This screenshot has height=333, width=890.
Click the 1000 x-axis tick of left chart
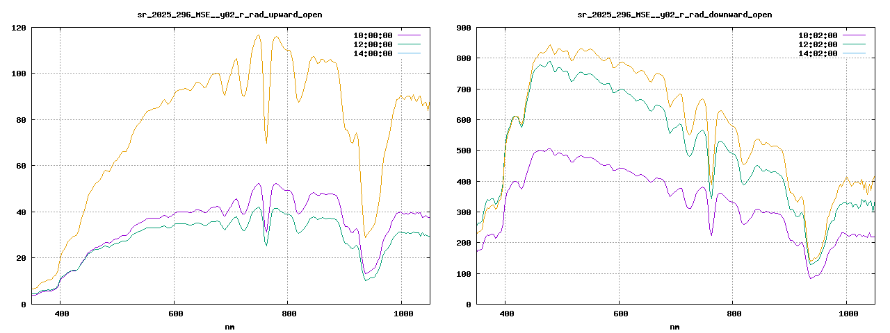401,314
